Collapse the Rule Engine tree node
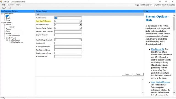This screenshot has width=176, height=99. (2, 23)
